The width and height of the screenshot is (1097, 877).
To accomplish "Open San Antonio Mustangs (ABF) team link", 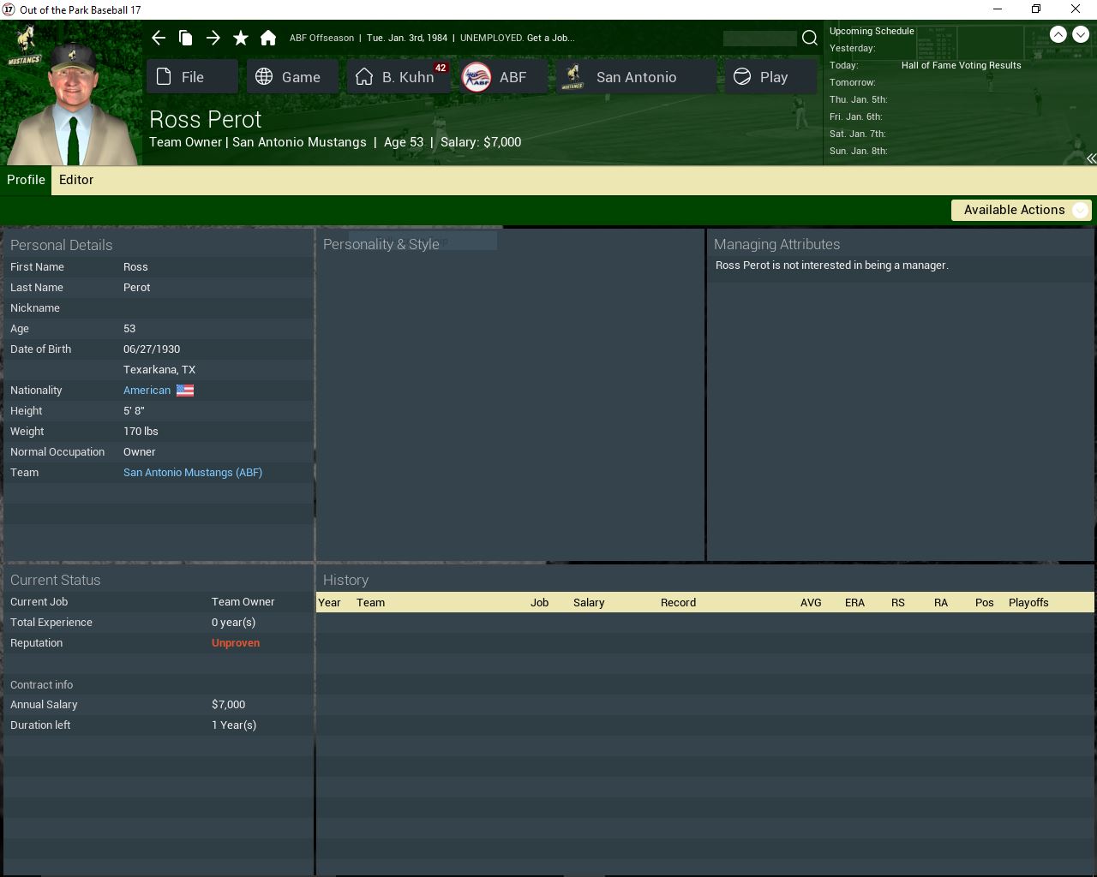I will (x=193, y=473).
